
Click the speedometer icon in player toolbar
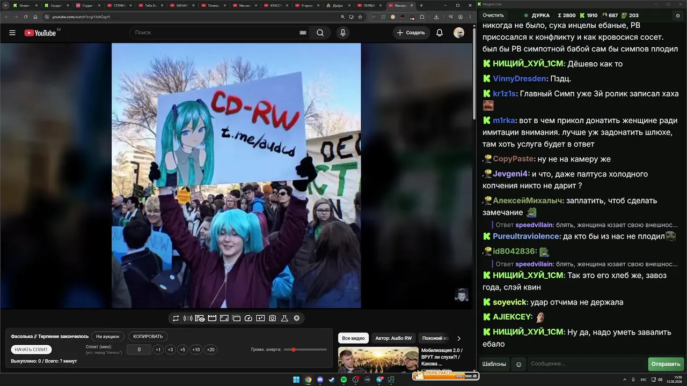[x=248, y=318]
